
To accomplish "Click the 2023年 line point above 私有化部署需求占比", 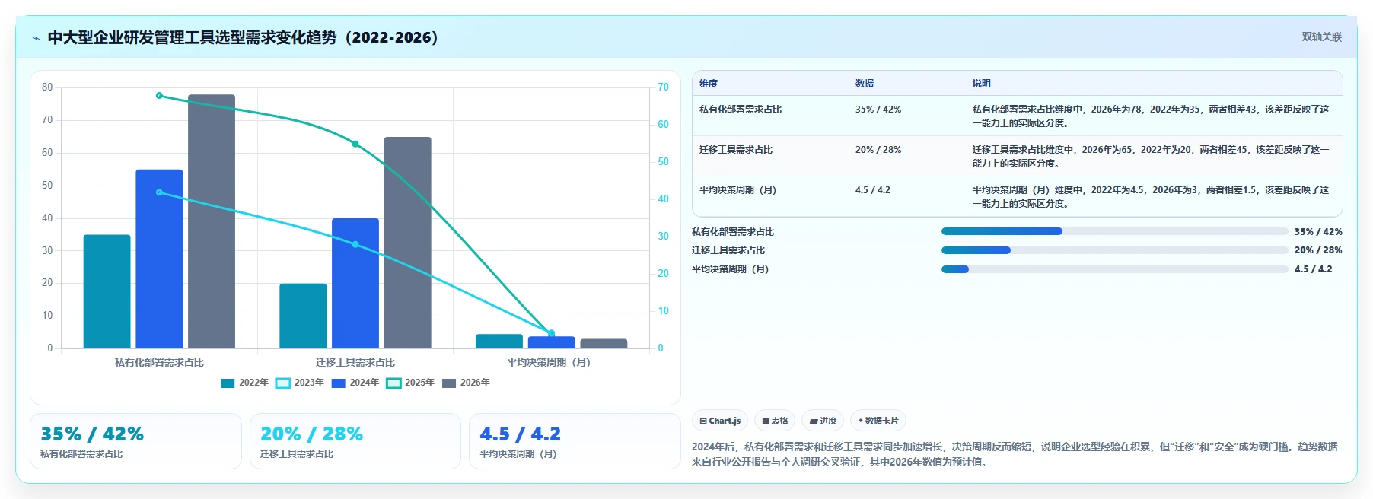I will pyautogui.click(x=159, y=192).
